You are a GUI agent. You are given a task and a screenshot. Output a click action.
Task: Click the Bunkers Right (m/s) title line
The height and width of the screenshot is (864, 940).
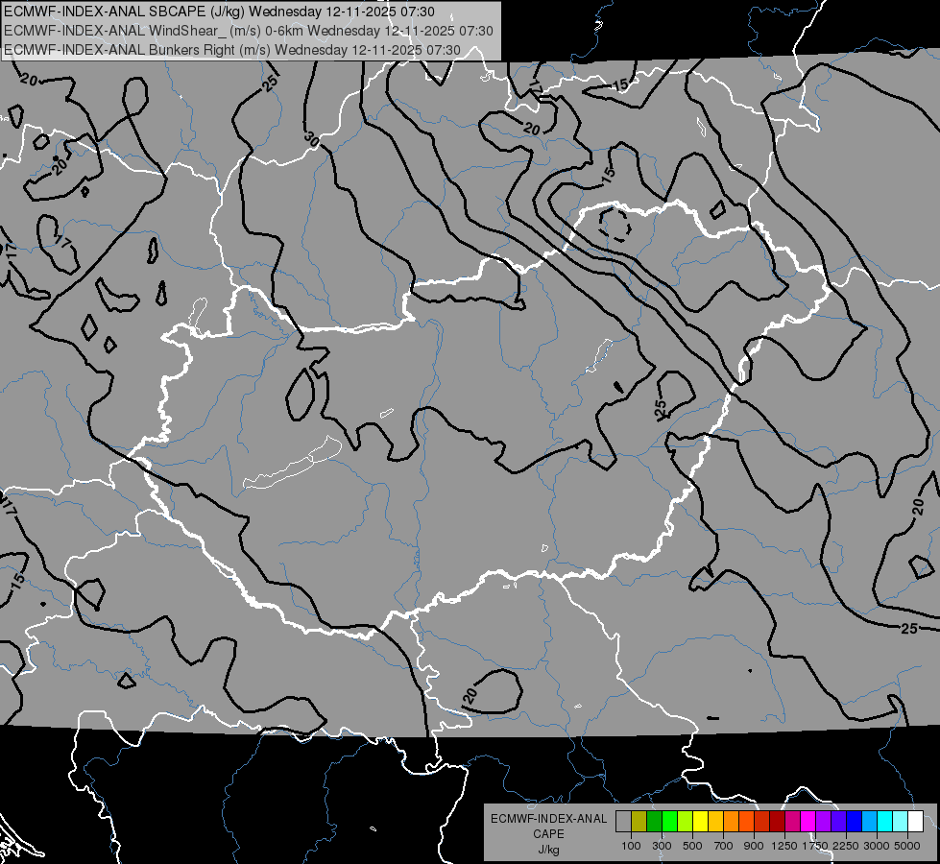tap(232, 50)
